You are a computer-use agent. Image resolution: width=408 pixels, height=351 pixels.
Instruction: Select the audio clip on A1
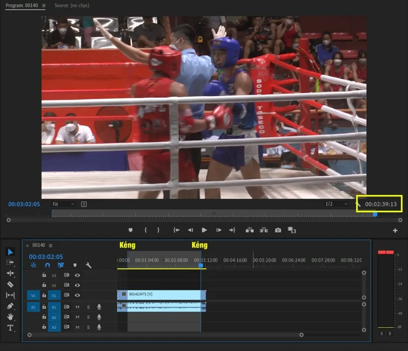(x=161, y=307)
